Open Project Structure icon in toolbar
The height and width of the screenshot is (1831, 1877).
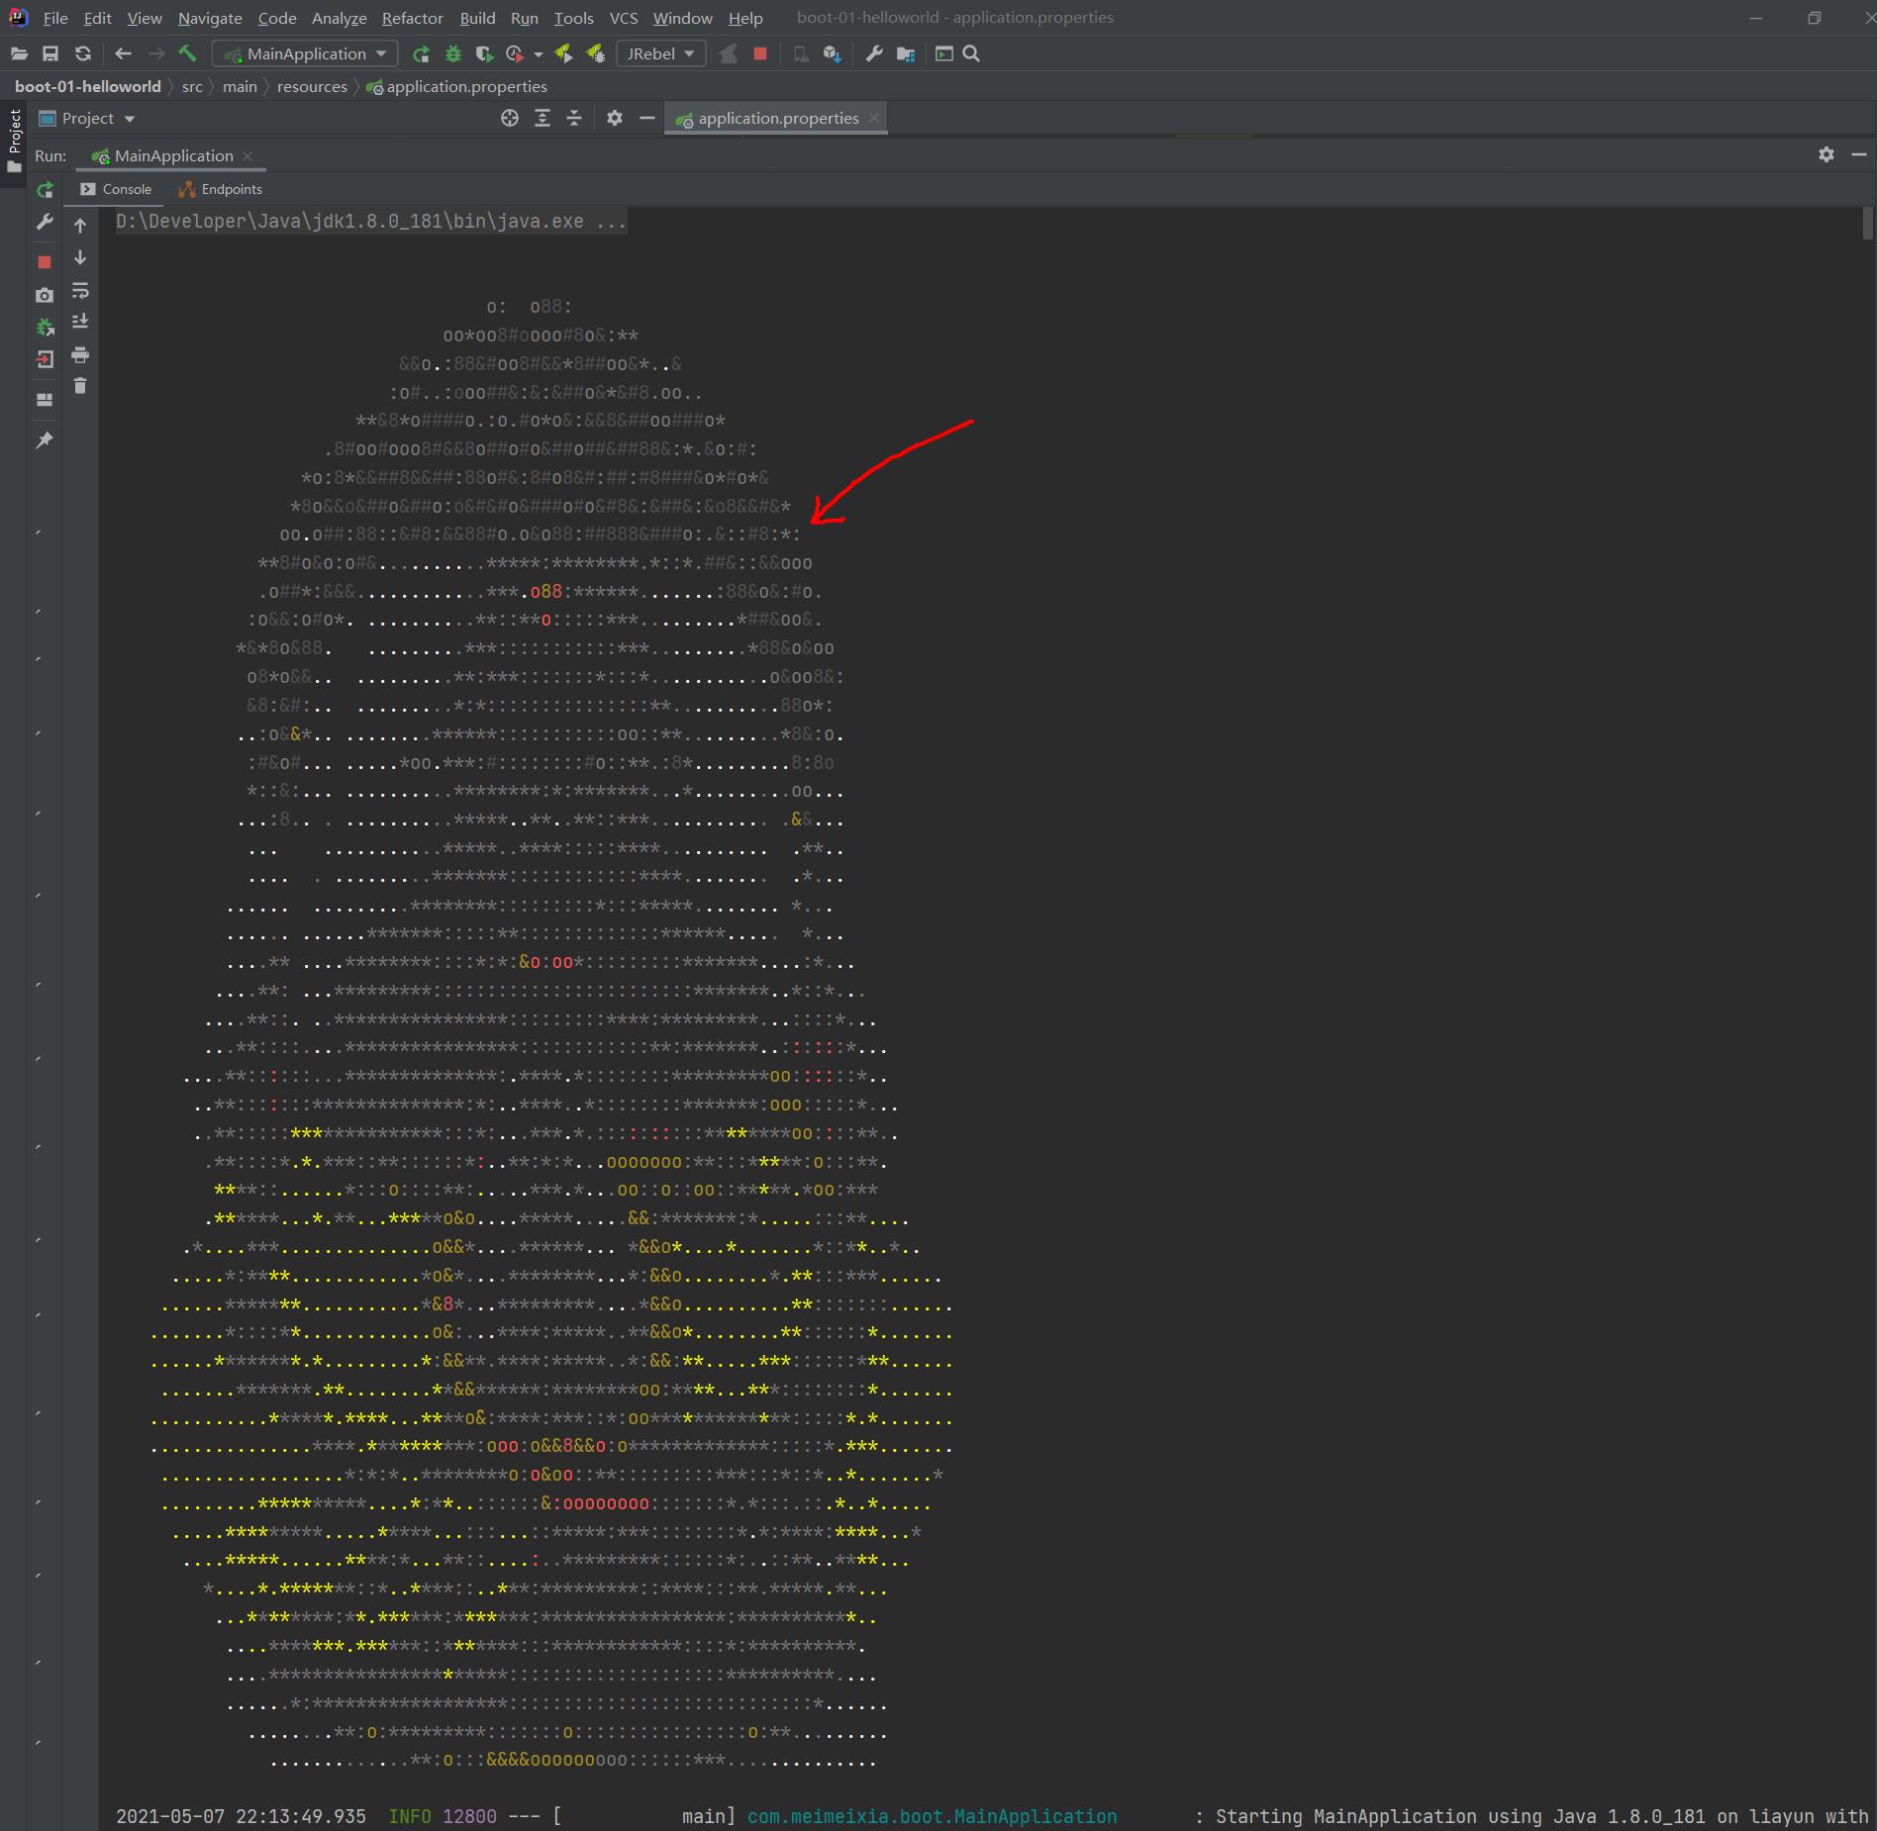click(906, 53)
